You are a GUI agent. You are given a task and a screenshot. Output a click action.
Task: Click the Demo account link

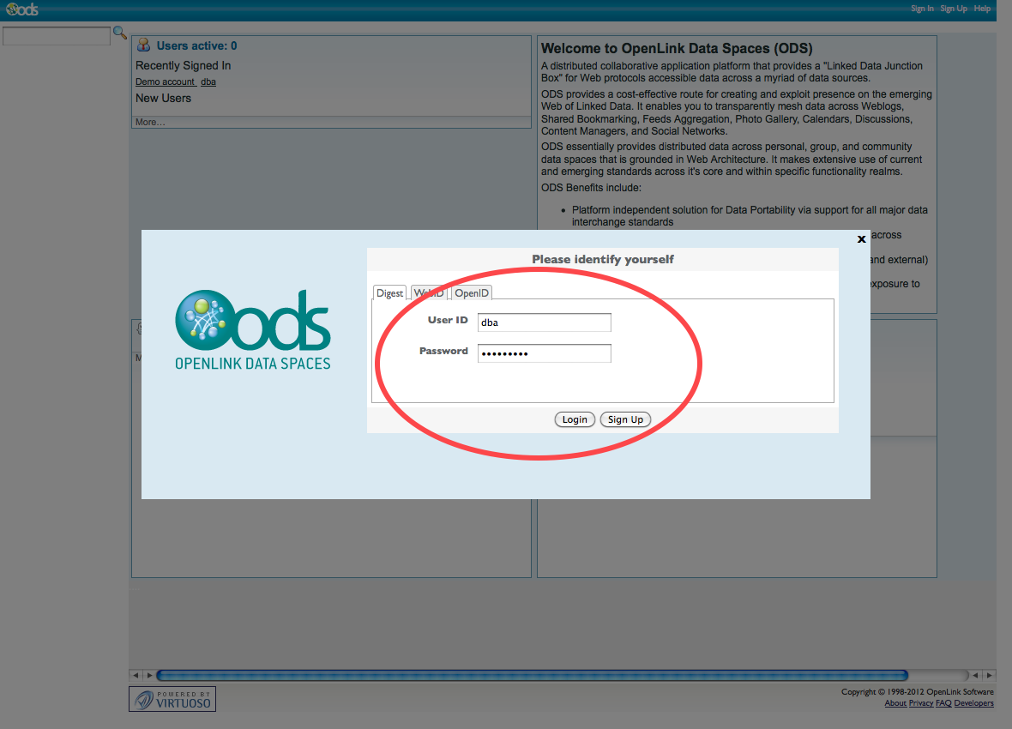tap(166, 81)
